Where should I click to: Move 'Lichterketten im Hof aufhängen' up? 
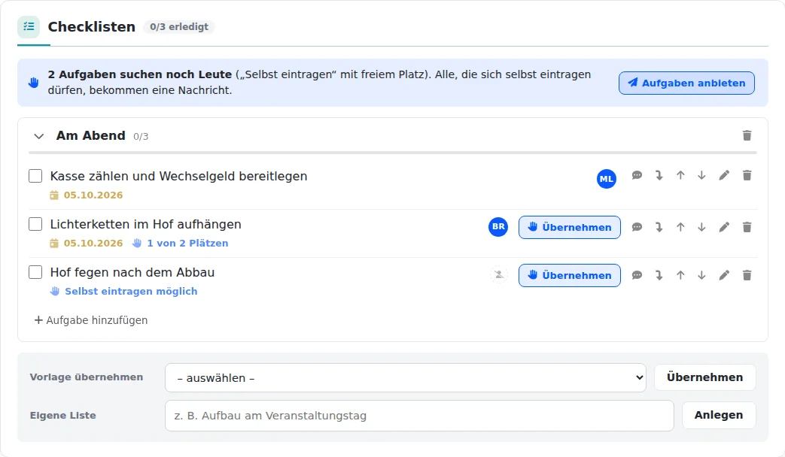coord(680,227)
